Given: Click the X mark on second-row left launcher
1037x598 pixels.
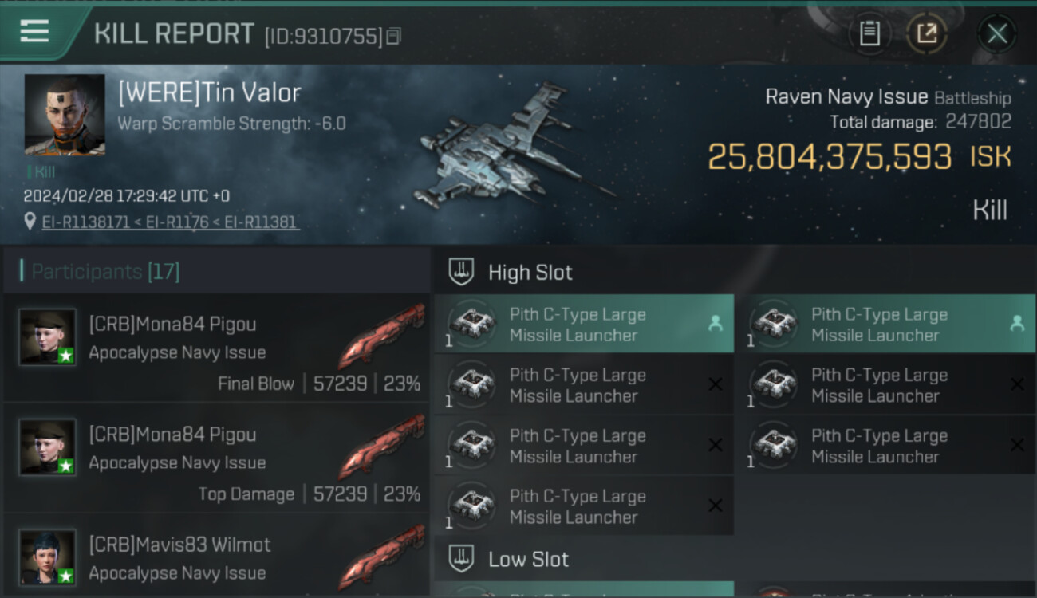Looking at the screenshot, I should click(716, 384).
